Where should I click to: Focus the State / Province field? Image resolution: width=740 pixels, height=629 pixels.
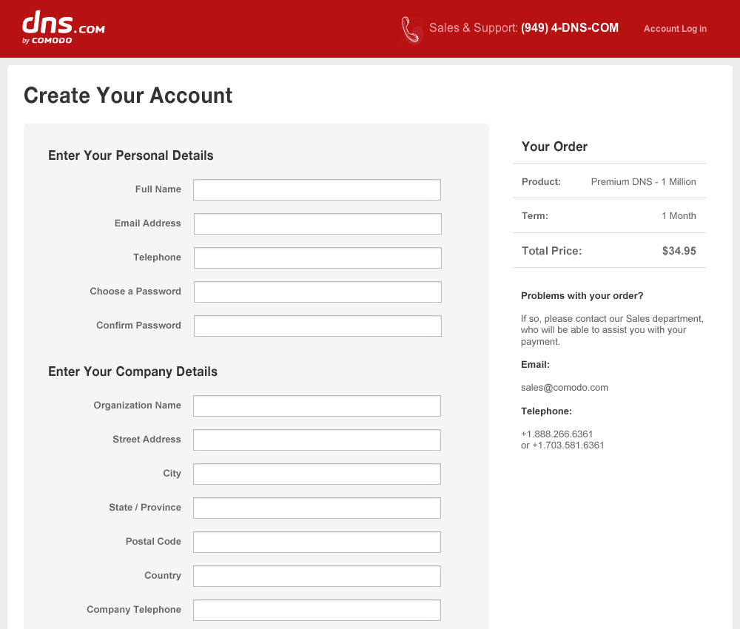tap(317, 508)
